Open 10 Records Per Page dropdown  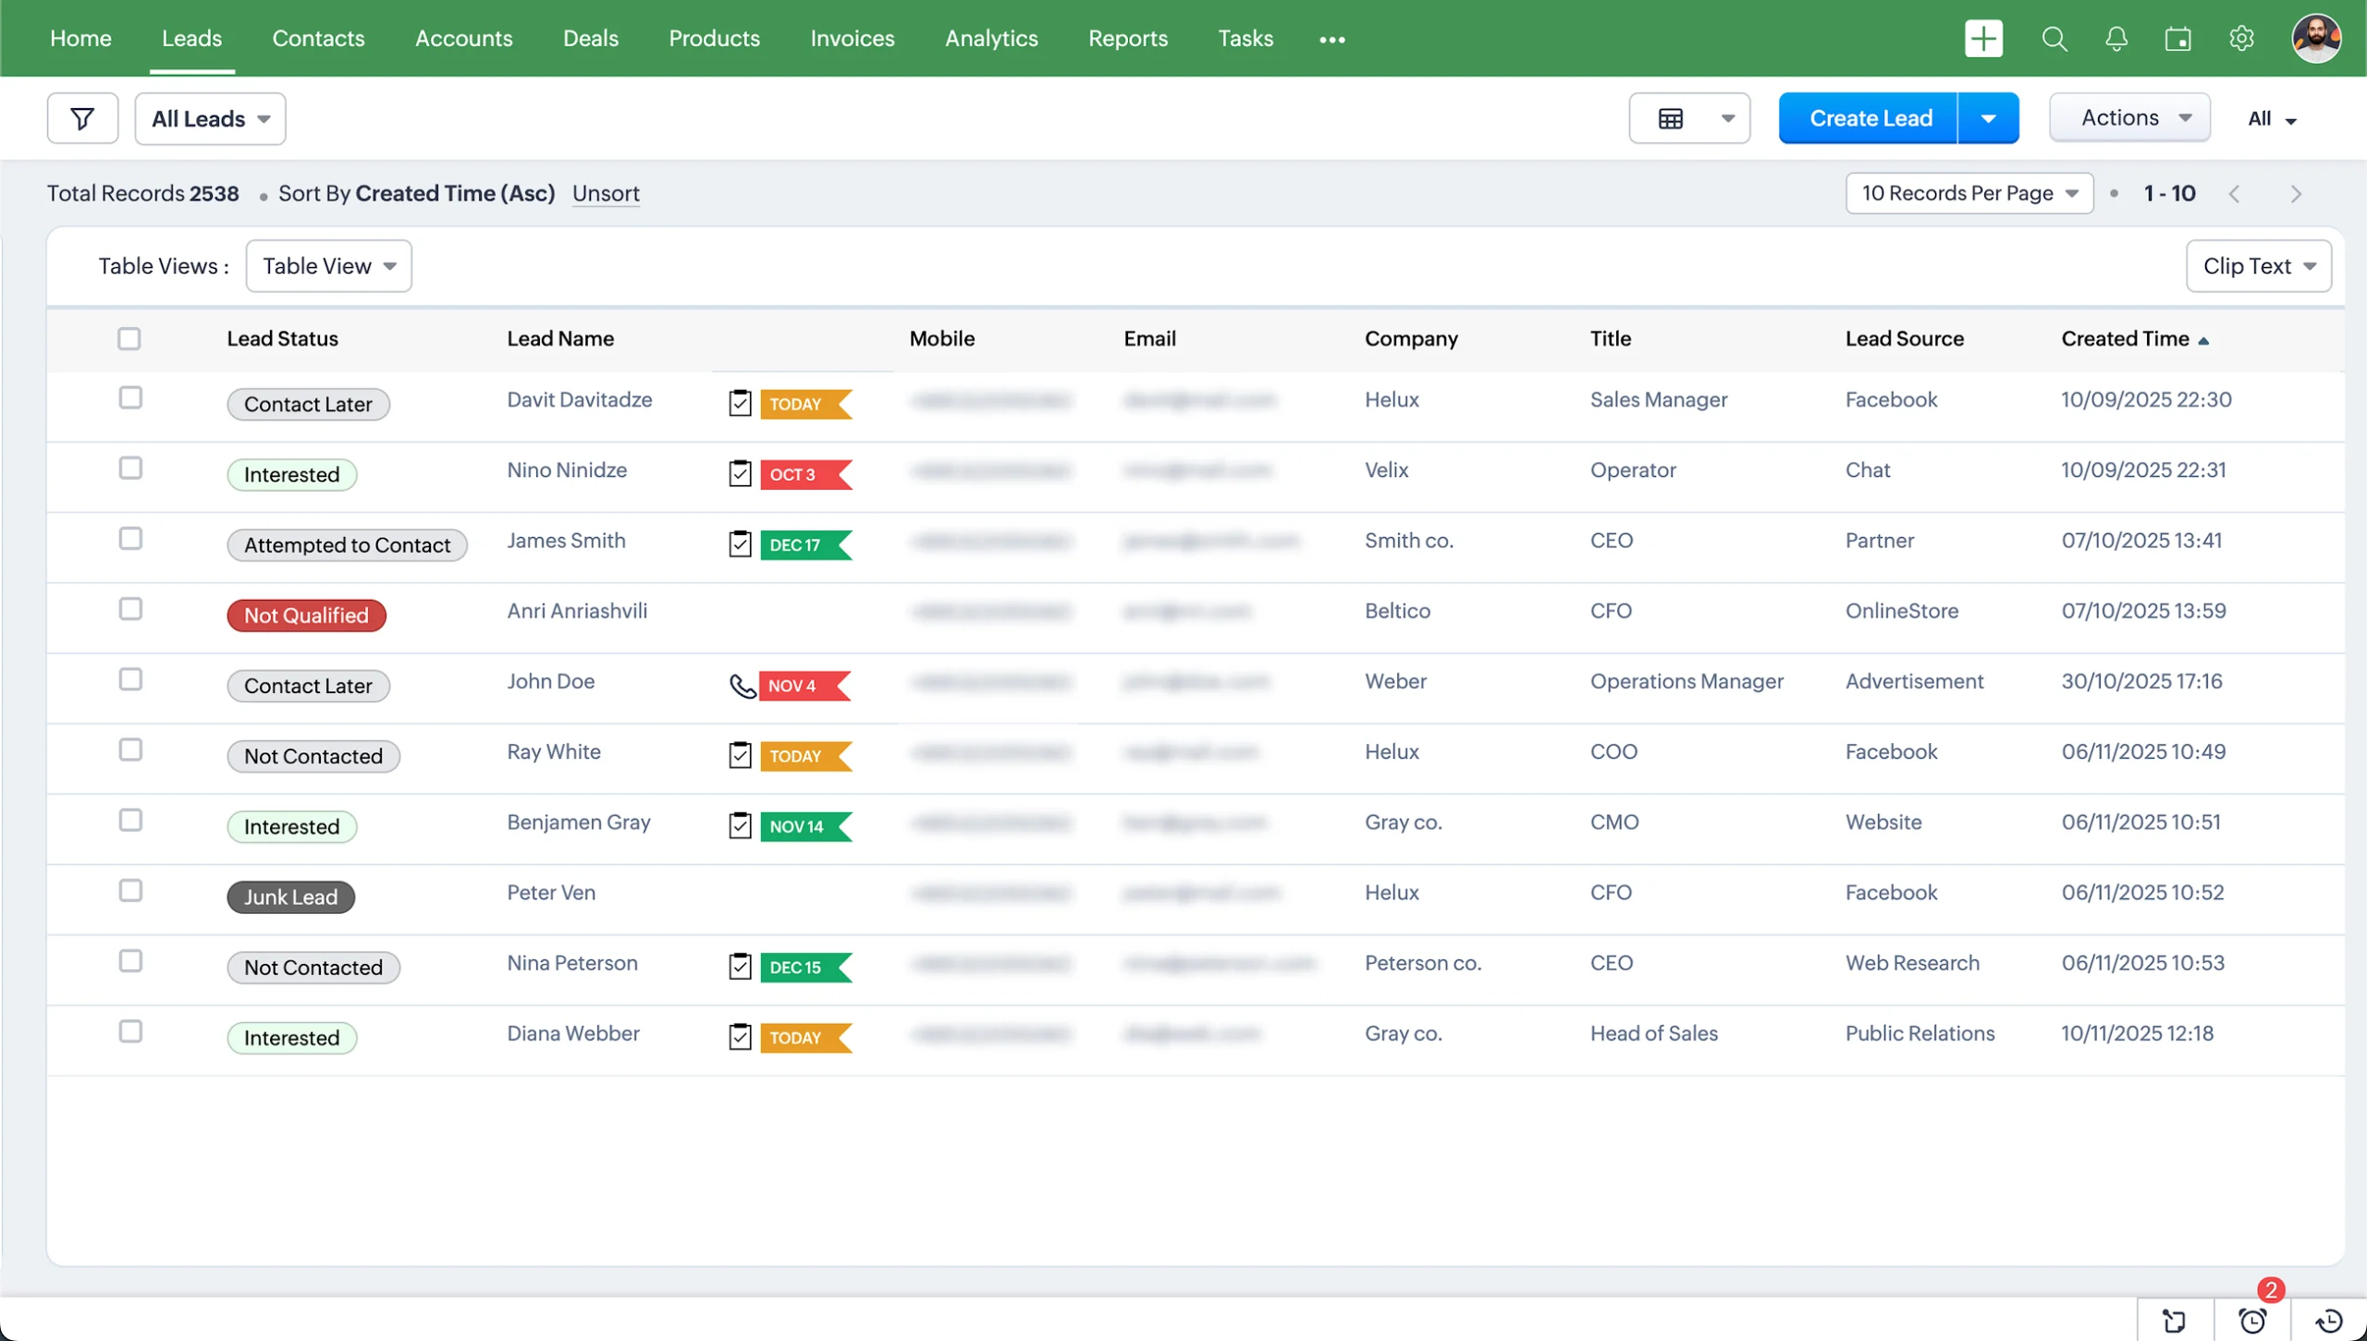pyautogui.click(x=1969, y=193)
